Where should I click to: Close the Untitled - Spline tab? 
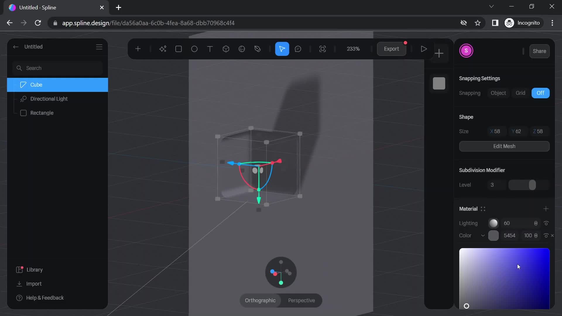102,8
